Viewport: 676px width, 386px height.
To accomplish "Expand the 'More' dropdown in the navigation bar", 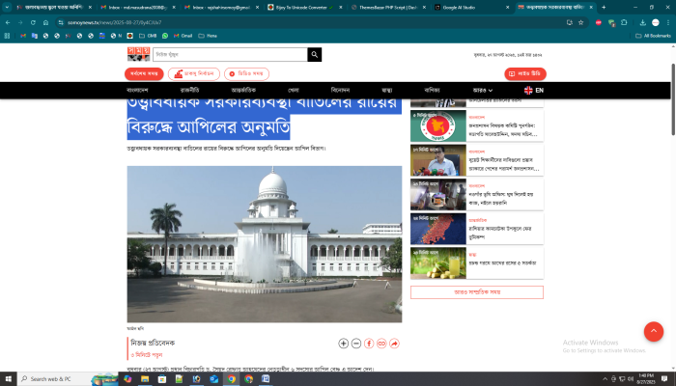I will [483, 90].
